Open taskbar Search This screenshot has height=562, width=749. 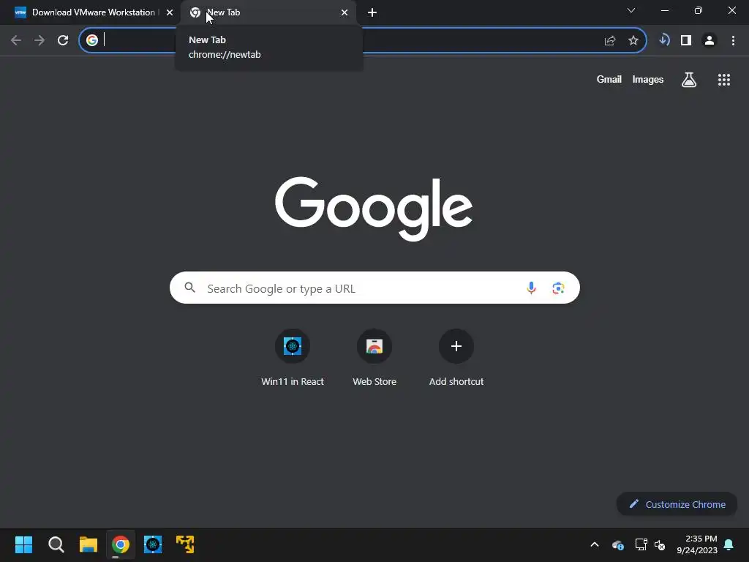pyautogui.click(x=56, y=544)
